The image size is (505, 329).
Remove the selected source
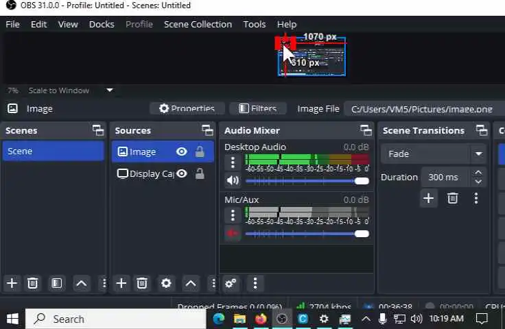tap(142, 283)
